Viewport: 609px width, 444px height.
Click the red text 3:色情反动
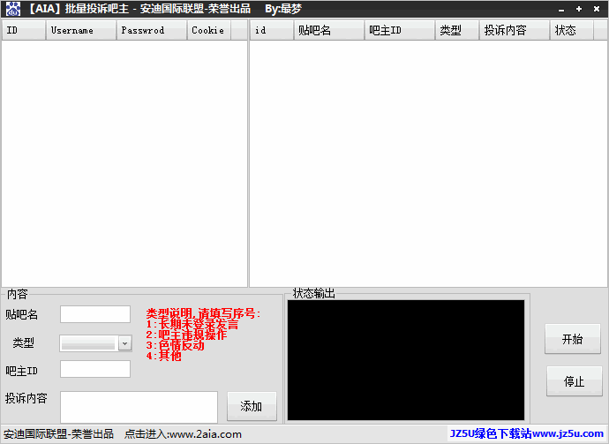(175, 345)
